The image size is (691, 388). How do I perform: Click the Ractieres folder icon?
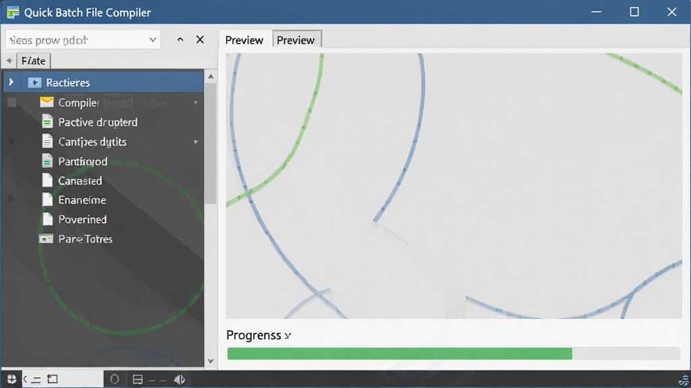(x=34, y=82)
